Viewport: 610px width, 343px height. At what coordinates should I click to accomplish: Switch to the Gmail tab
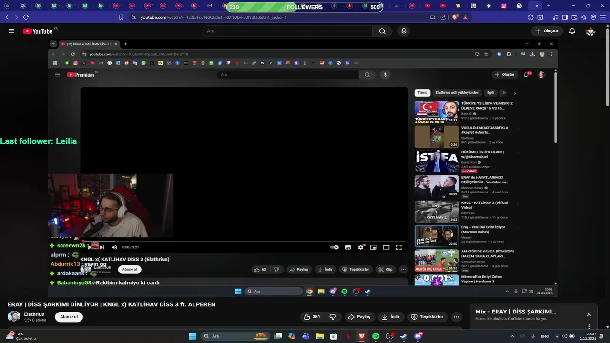[x=210, y=6]
